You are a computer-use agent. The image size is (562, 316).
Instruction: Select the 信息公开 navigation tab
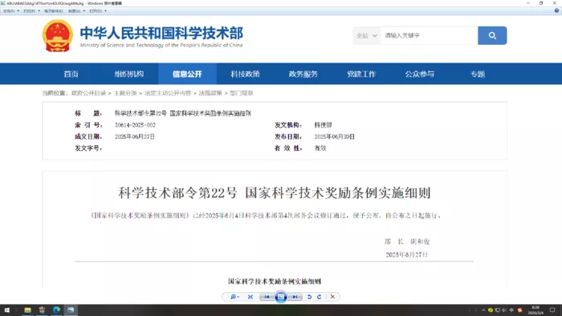click(187, 74)
